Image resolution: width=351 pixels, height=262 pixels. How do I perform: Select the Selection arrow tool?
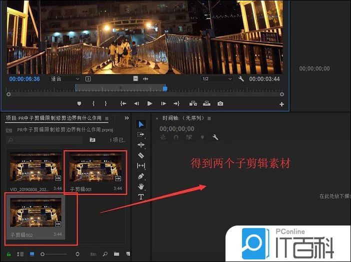point(141,124)
